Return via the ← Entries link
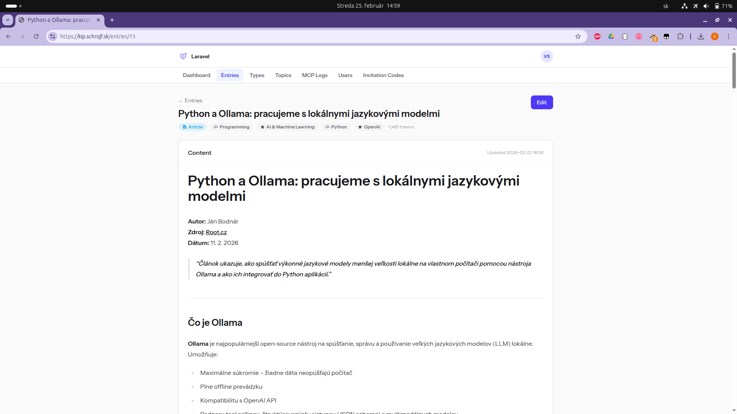This screenshot has height=414, width=737. click(x=190, y=100)
